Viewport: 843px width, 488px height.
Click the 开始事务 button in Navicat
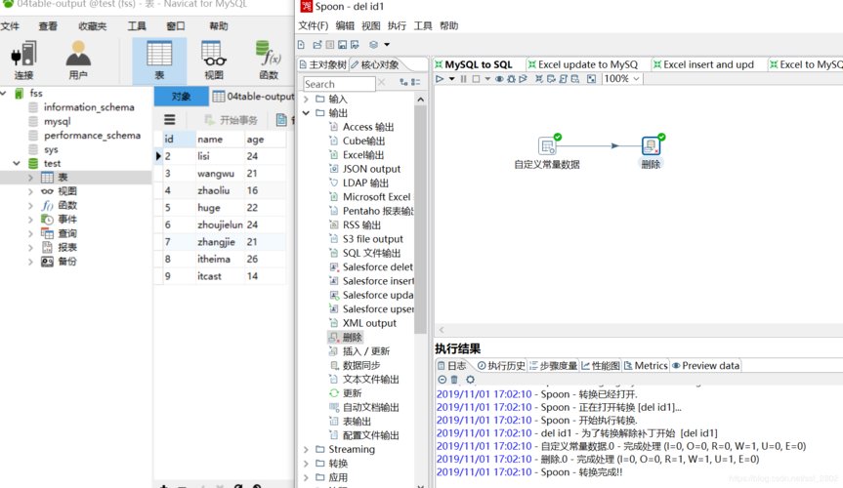[x=232, y=120]
